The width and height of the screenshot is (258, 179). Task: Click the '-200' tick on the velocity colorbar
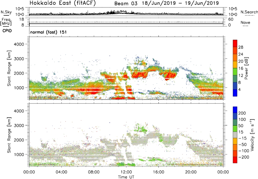pos(244,157)
